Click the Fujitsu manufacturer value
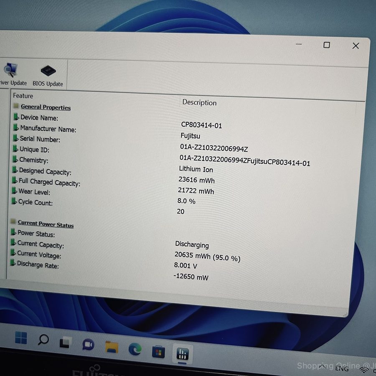The width and height of the screenshot is (376, 376). (191, 136)
